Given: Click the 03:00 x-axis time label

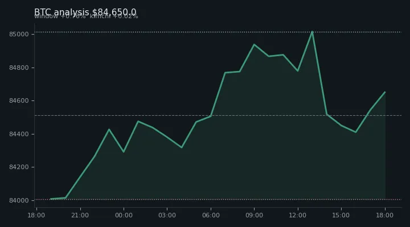Looking at the screenshot, I should pyautogui.click(x=167, y=215).
